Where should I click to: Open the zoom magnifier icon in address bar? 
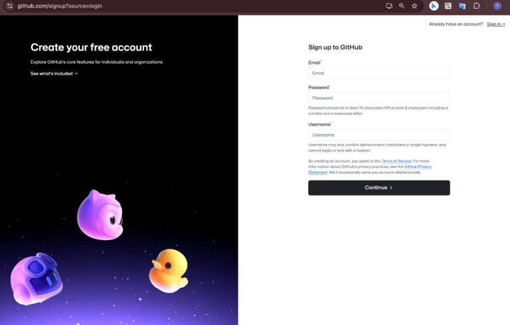[402, 6]
